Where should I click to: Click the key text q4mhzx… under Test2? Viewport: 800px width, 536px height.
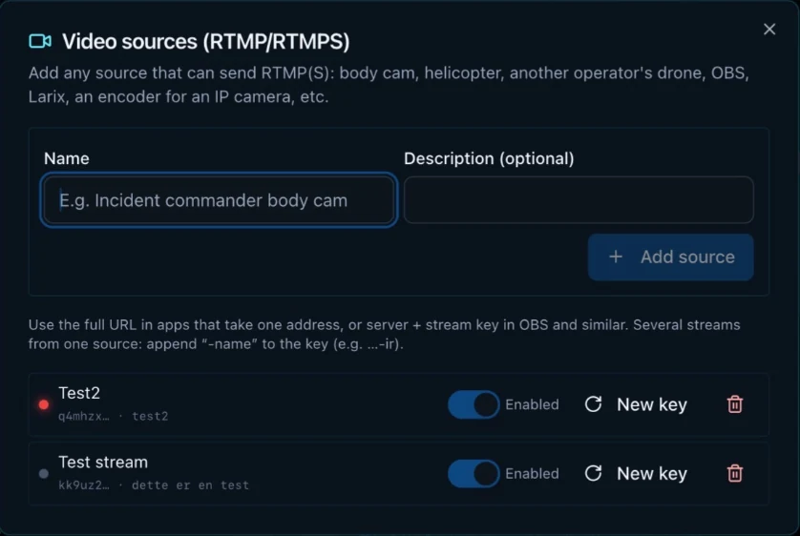click(x=84, y=416)
